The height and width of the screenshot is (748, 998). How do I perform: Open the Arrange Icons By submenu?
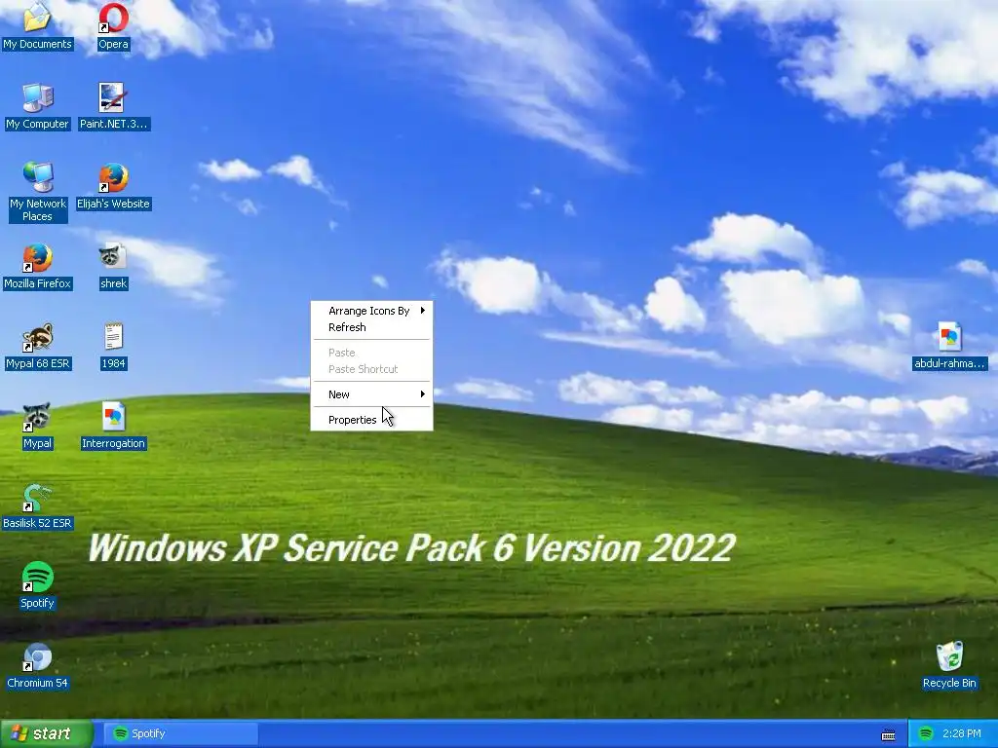point(371,311)
